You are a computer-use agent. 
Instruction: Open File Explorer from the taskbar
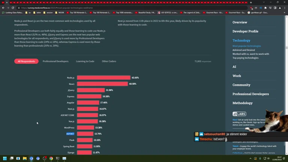(x=25, y=159)
